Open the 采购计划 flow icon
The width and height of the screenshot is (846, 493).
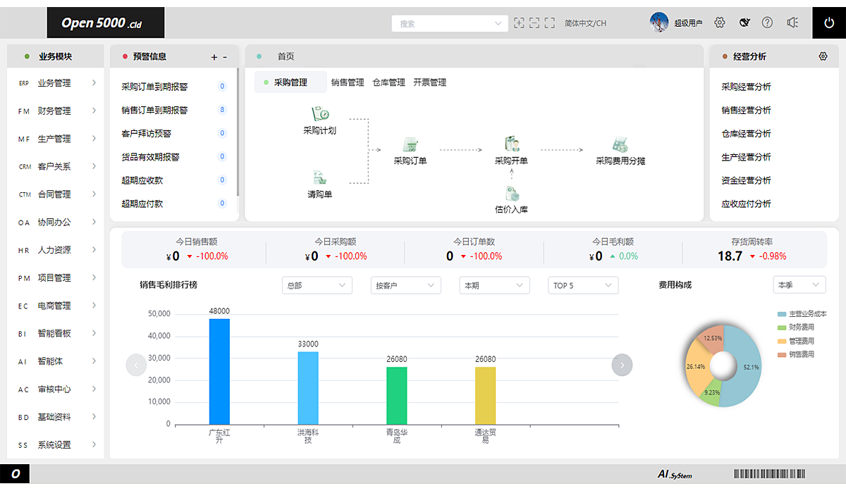(x=320, y=113)
